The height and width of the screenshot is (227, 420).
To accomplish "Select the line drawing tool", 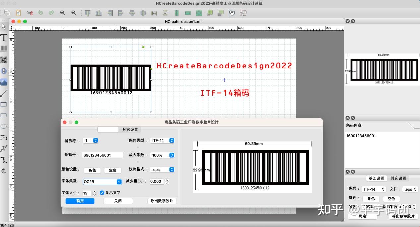I will point(4,93).
